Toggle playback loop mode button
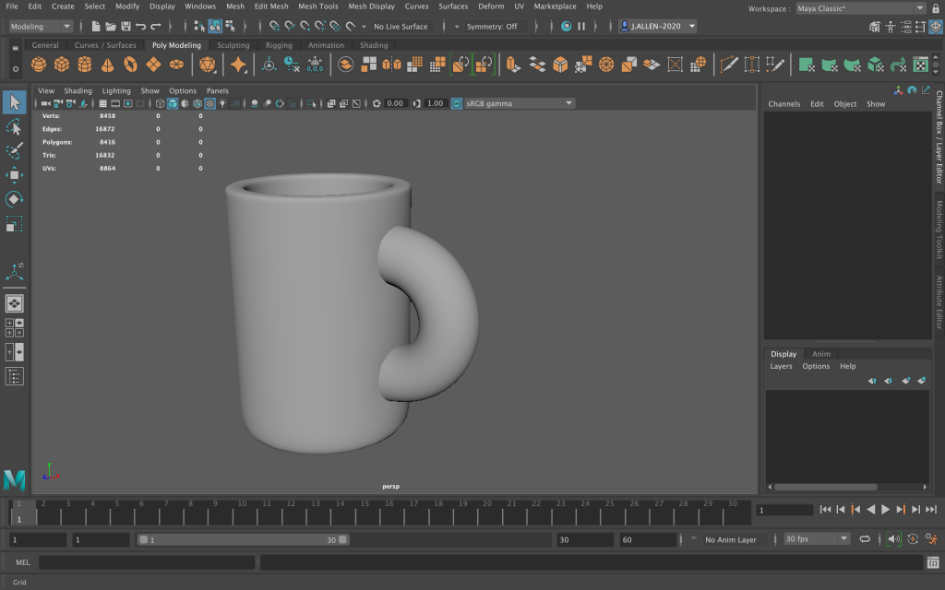 click(x=865, y=539)
